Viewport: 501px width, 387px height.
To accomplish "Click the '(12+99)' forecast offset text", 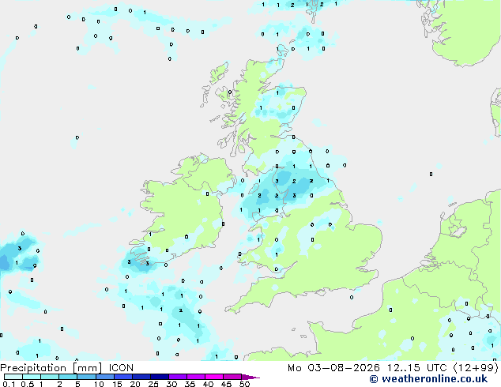I will point(476,368).
